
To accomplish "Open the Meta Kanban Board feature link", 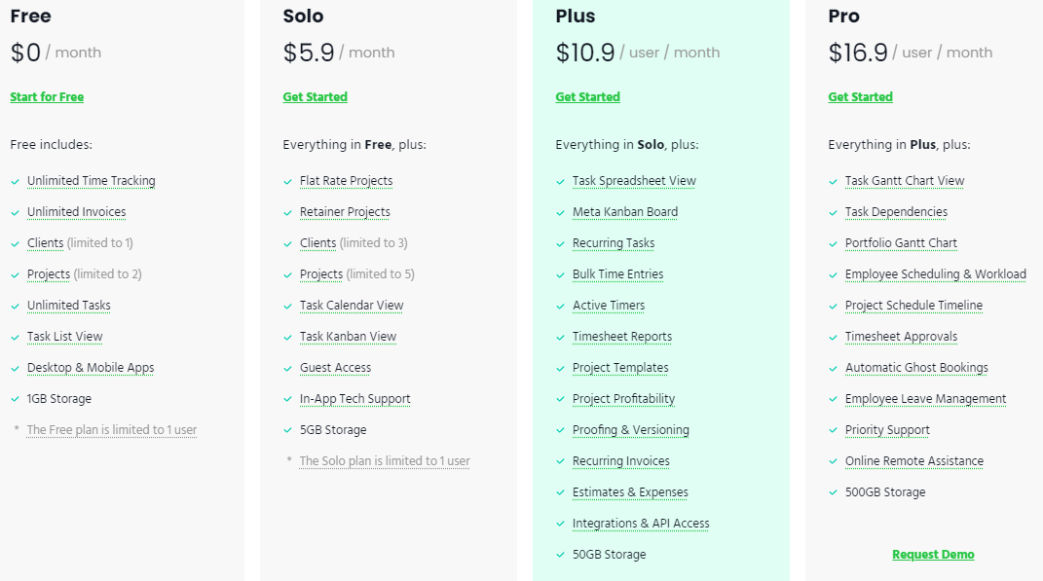I will 625,212.
